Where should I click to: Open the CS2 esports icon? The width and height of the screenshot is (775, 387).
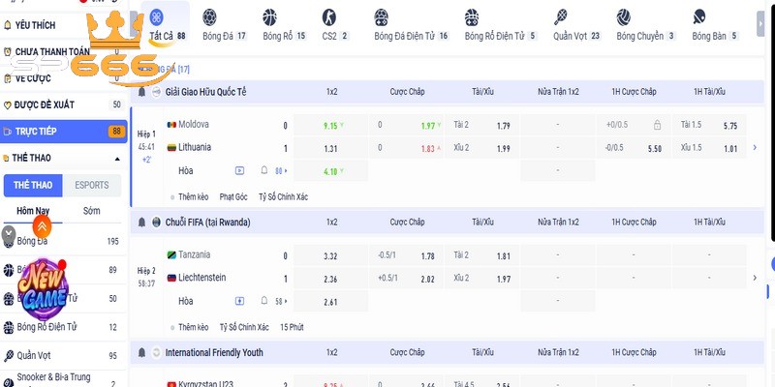pos(330,16)
